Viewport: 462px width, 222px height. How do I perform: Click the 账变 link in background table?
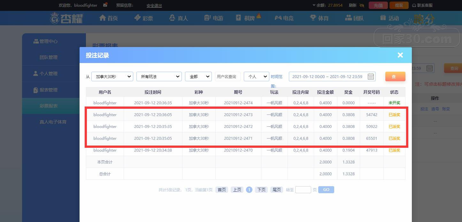(446, 109)
